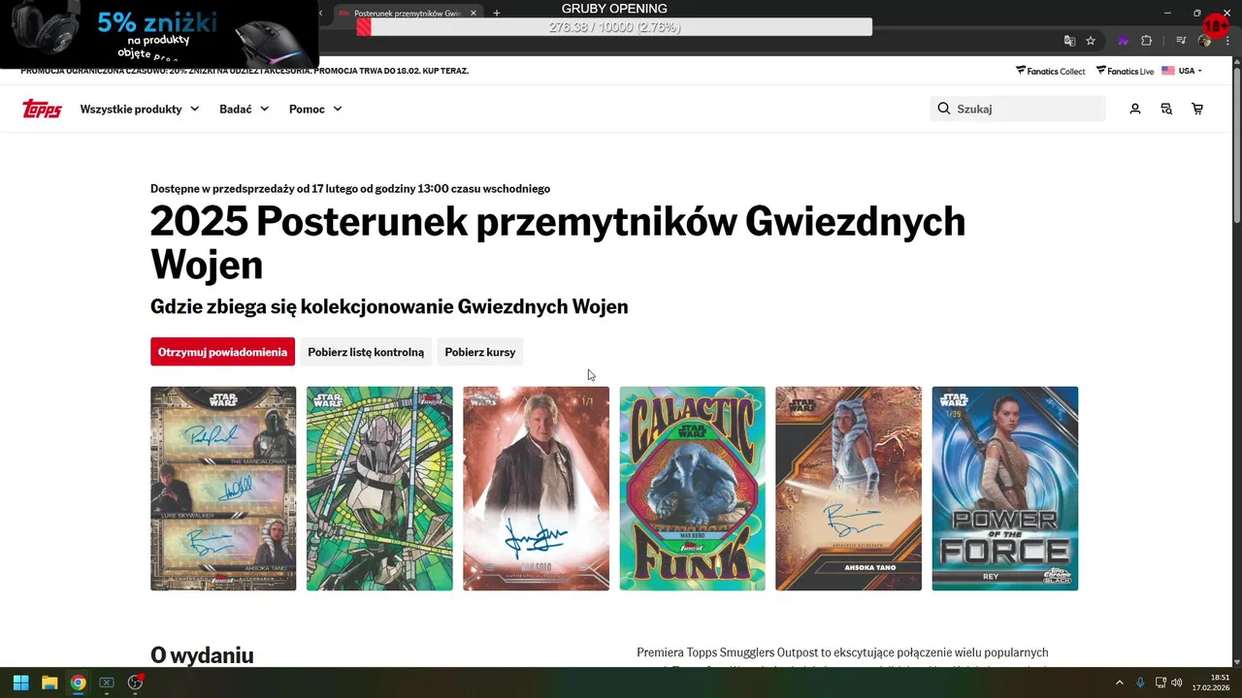
Task: Click the tab search chevron in Chrome
Action: point(321,14)
